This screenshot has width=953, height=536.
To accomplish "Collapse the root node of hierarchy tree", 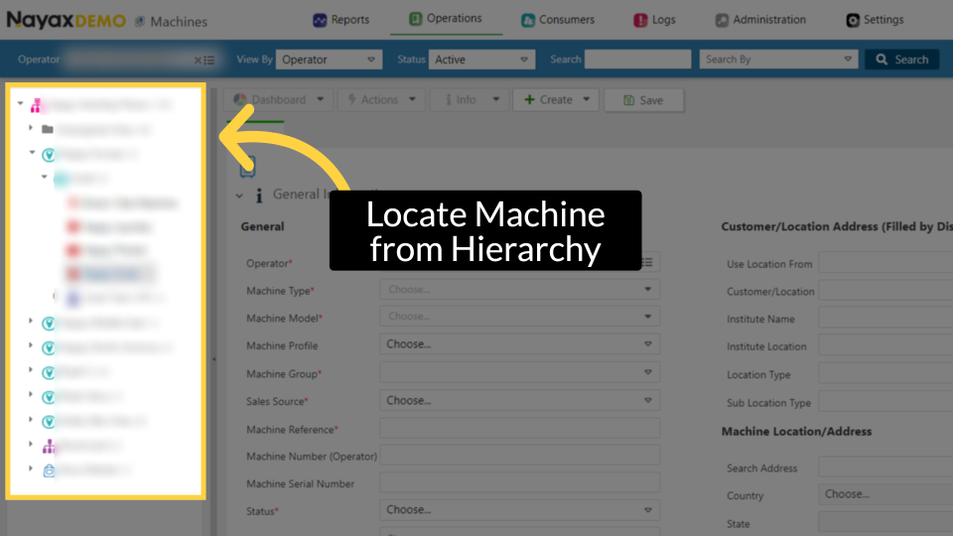I will click(x=20, y=103).
